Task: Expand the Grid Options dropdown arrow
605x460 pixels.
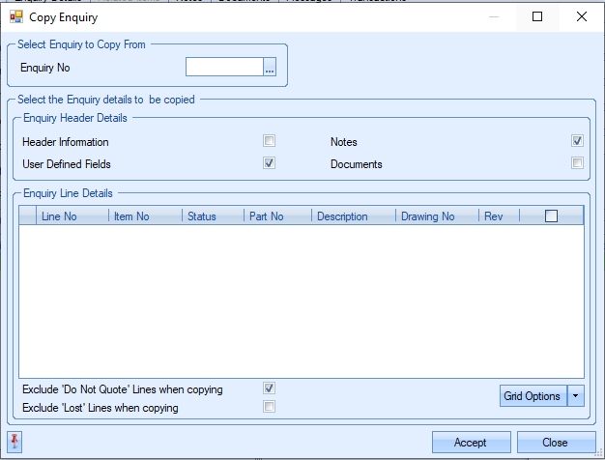Action: coord(576,395)
